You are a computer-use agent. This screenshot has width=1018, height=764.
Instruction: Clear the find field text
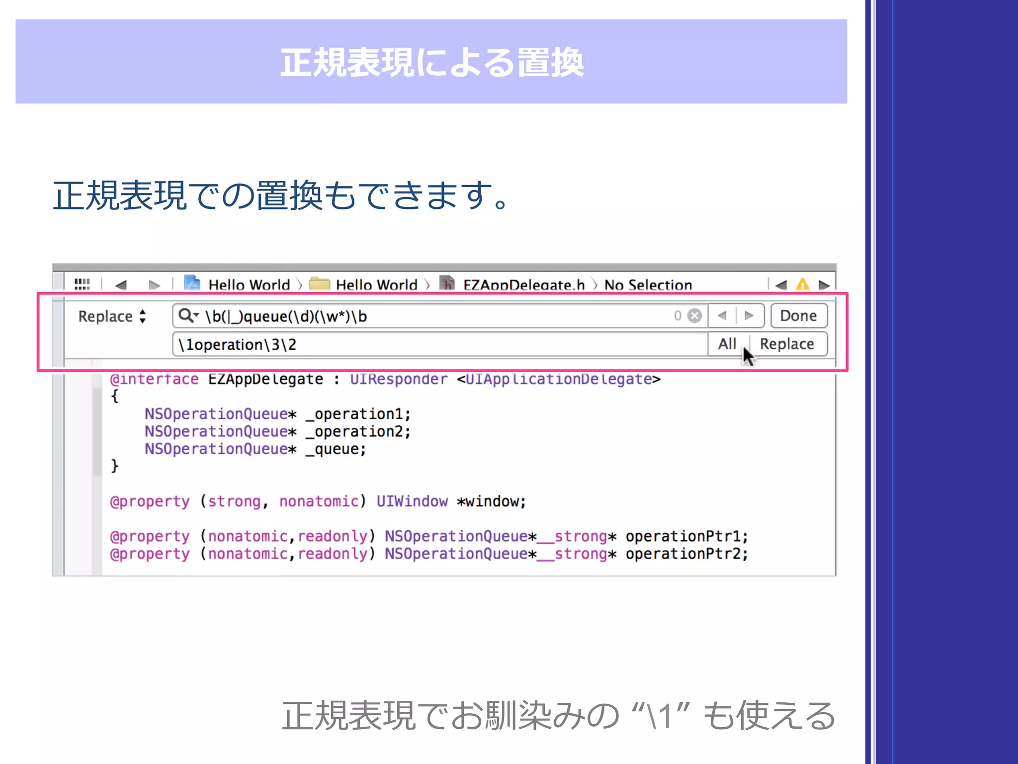tap(694, 316)
